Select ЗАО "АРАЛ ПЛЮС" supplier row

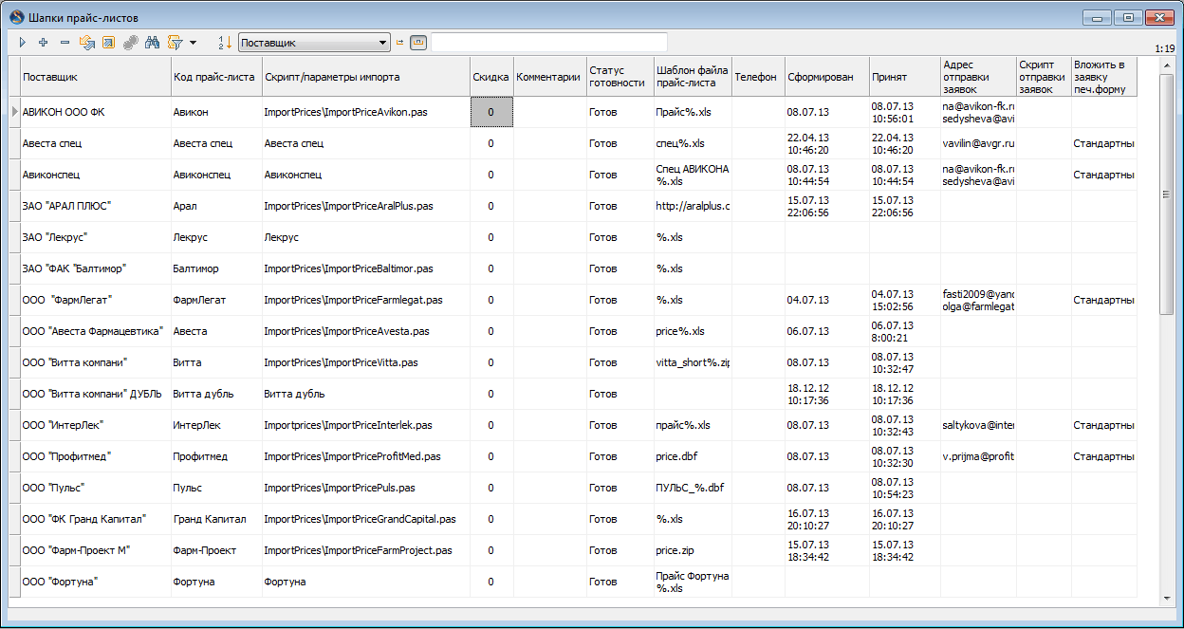(96, 206)
